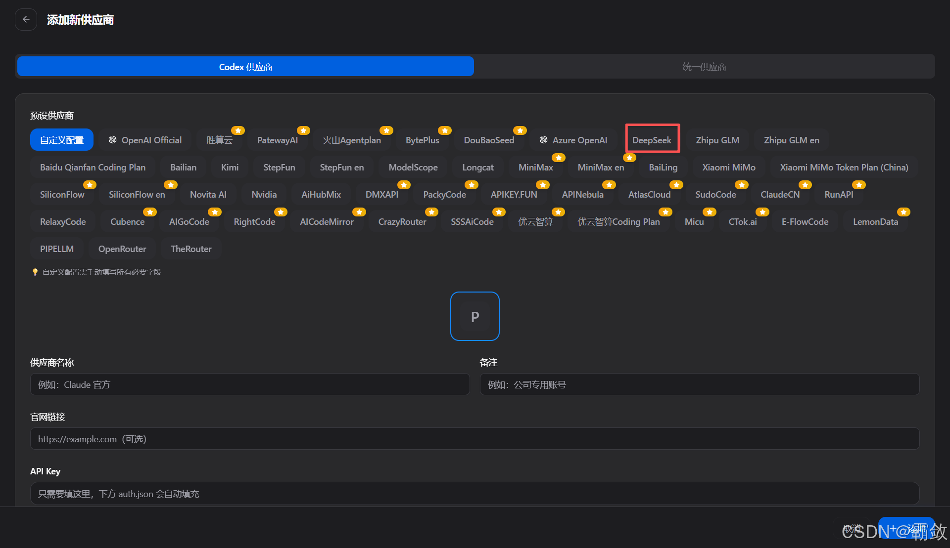Select the 优云智算Coding Plan preset
950x548 pixels.
619,221
